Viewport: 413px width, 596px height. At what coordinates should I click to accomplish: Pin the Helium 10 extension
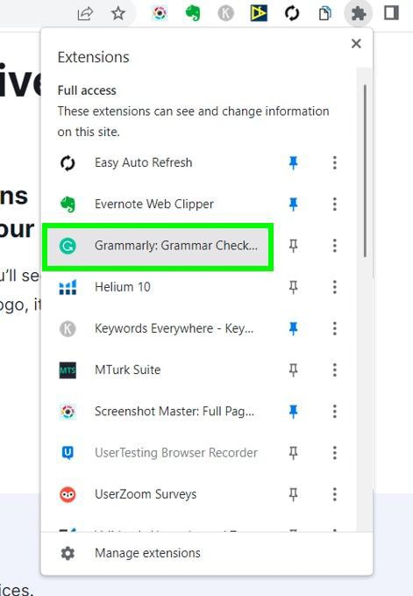click(x=293, y=287)
